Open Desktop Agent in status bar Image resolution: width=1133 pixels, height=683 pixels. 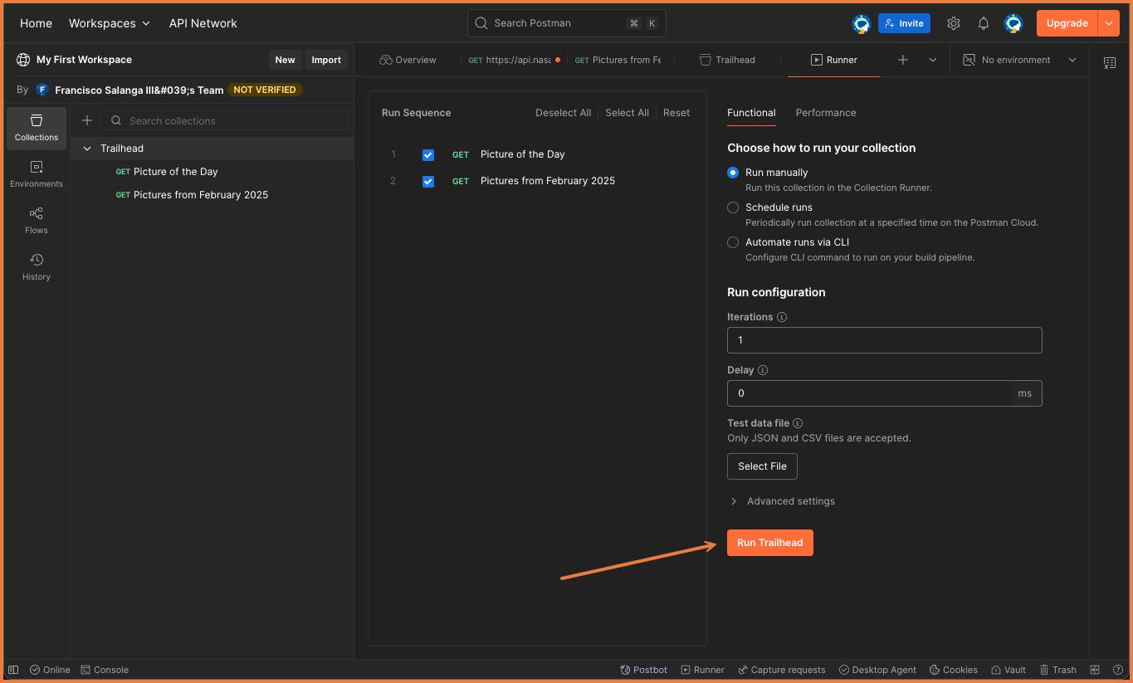877,670
